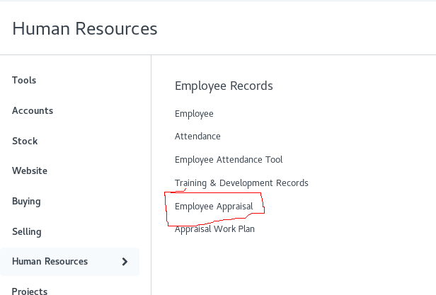Click the Employee Records section heading
Image resolution: width=436 pixels, height=295 pixels.
pyautogui.click(x=224, y=86)
